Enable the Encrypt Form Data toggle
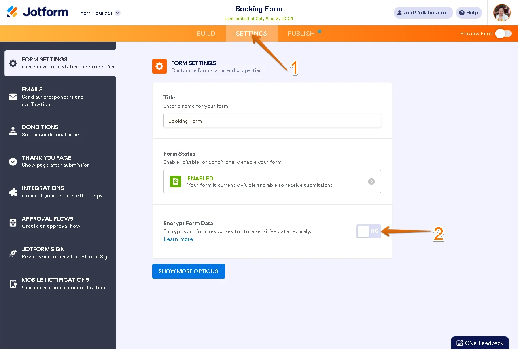 click(x=369, y=231)
